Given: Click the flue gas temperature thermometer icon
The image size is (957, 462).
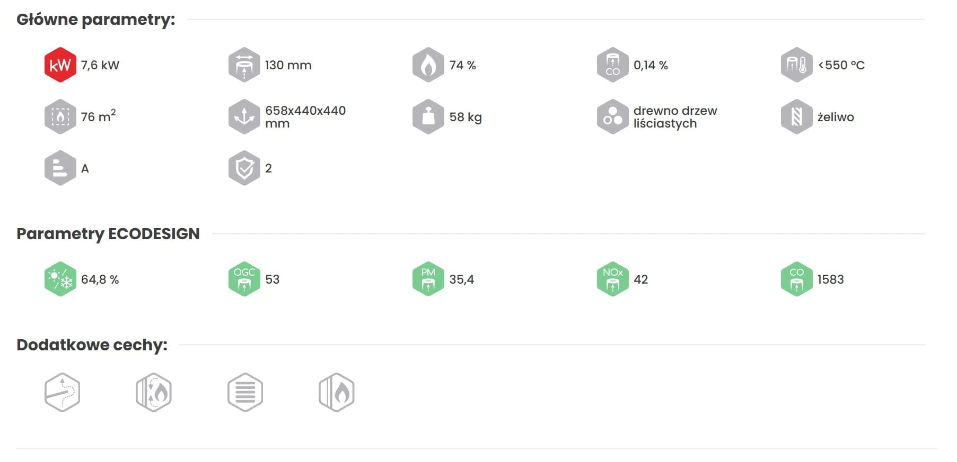Looking at the screenshot, I should (x=796, y=65).
